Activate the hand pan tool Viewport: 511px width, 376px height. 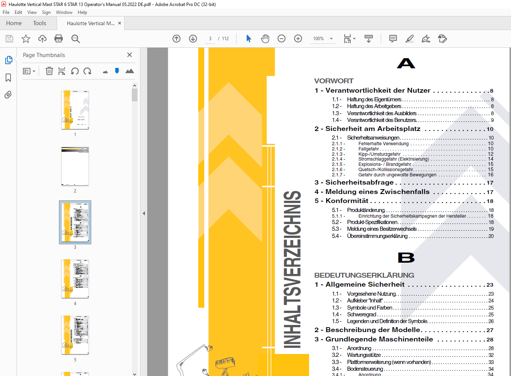point(265,39)
